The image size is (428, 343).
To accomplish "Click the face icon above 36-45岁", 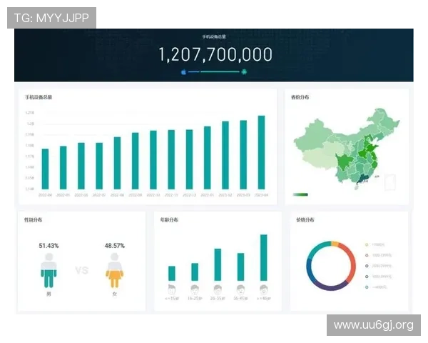I will point(240,289).
